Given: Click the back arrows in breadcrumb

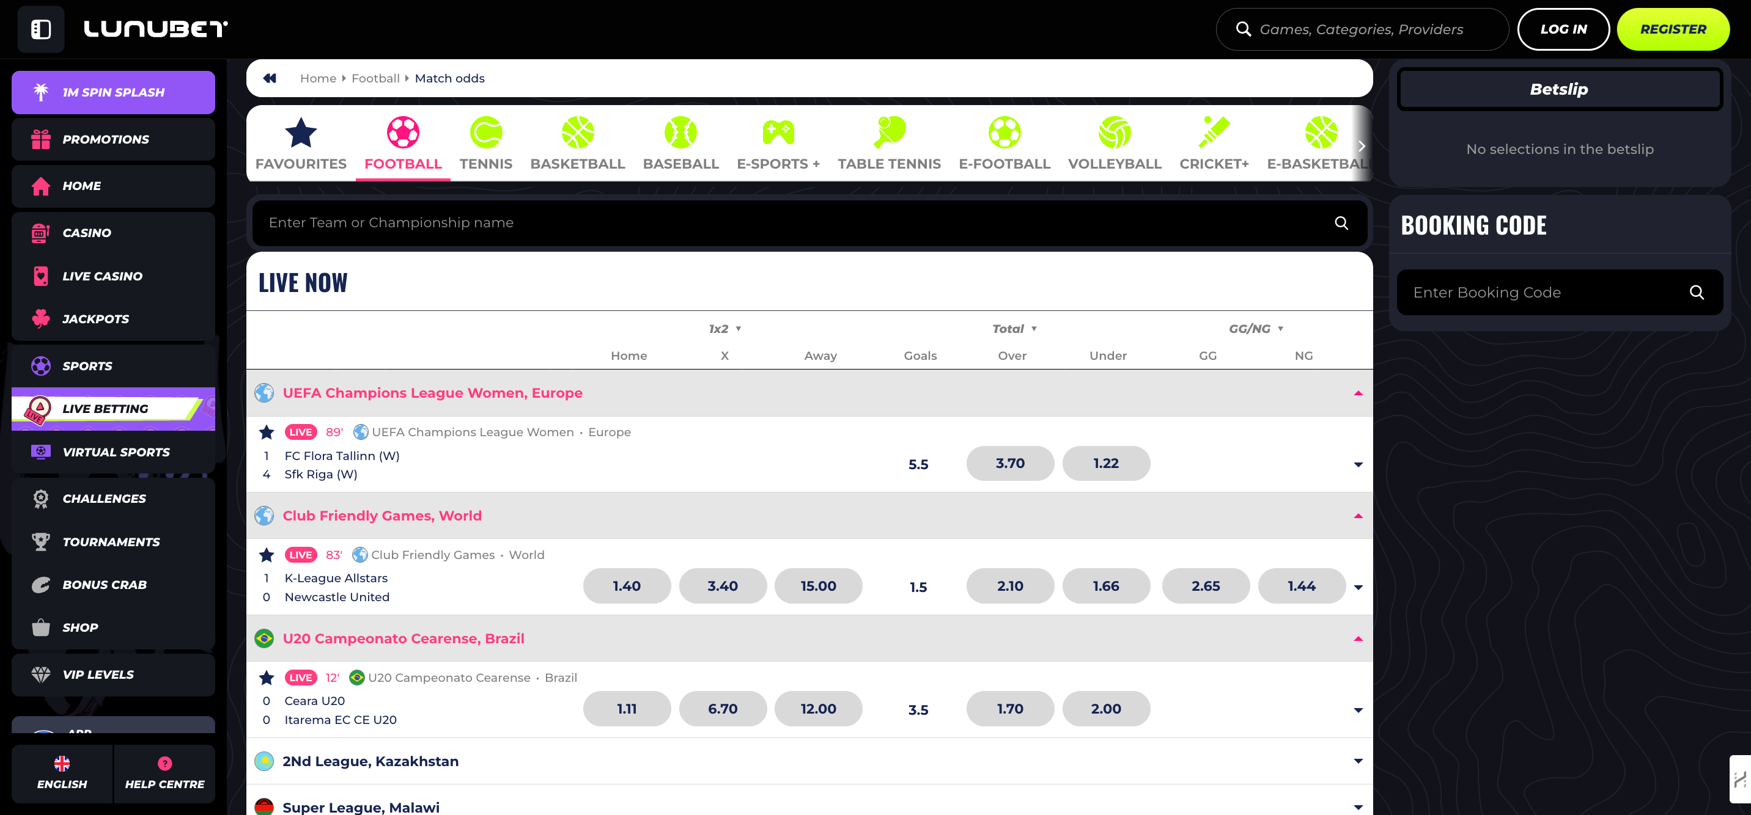Looking at the screenshot, I should coord(270,78).
